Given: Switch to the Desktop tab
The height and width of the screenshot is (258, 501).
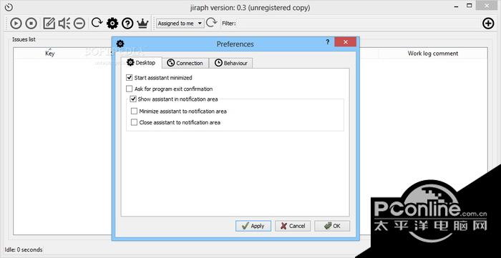Looking at the screenshot, I should [141, 62].
